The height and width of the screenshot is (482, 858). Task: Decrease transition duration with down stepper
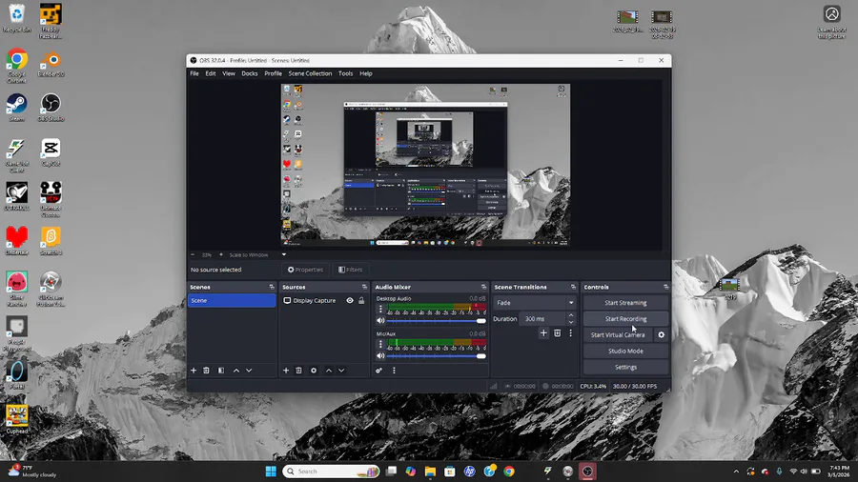tap(571, 322)
